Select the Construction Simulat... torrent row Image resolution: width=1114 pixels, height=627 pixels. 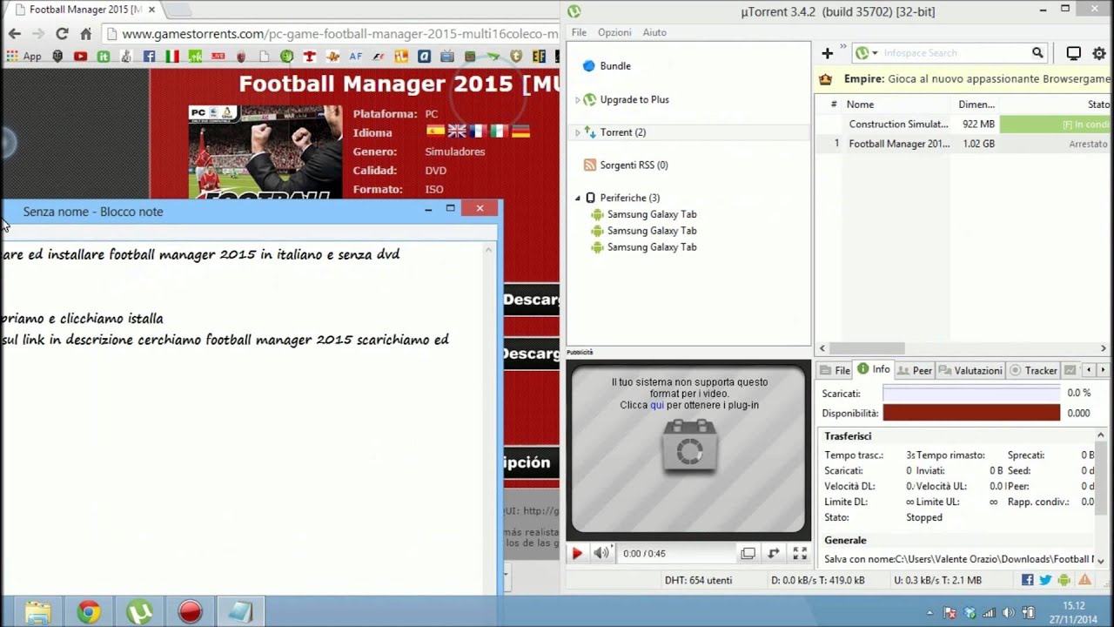(x=964, y=125)
